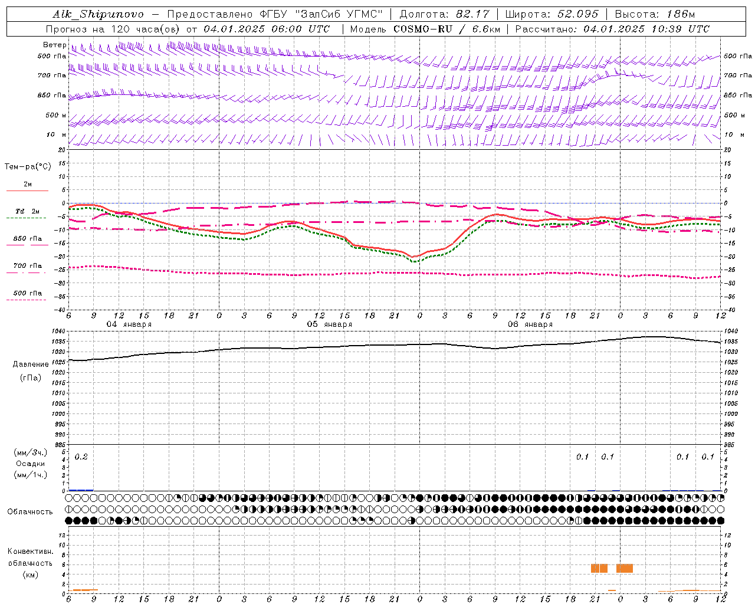Click the Осадки panel label
Viewport: 755px width, 604px height.
[x=31, y=464]
